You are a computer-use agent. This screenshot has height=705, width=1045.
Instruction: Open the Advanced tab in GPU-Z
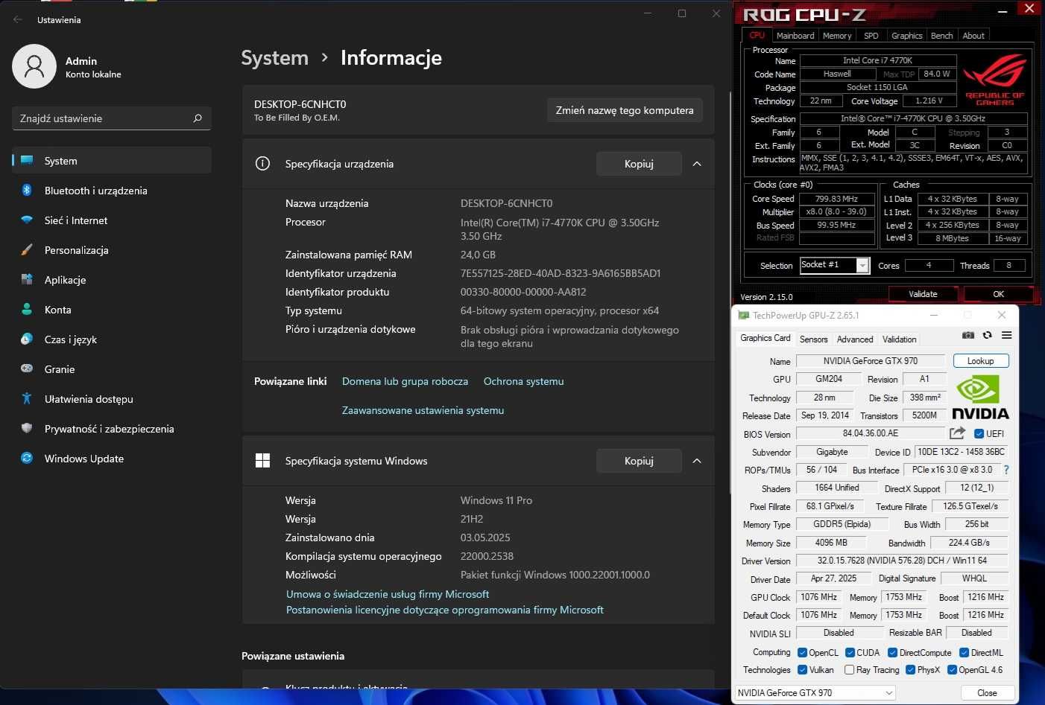[x=855, y=339]
